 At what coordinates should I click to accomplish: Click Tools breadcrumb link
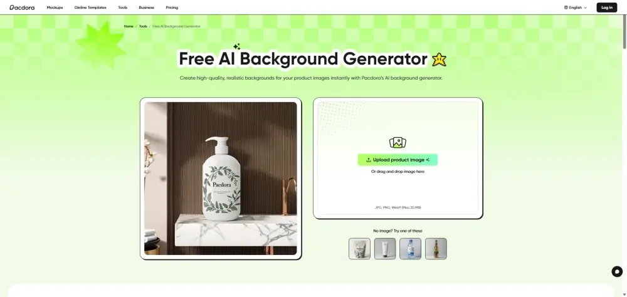coord(143,26)
